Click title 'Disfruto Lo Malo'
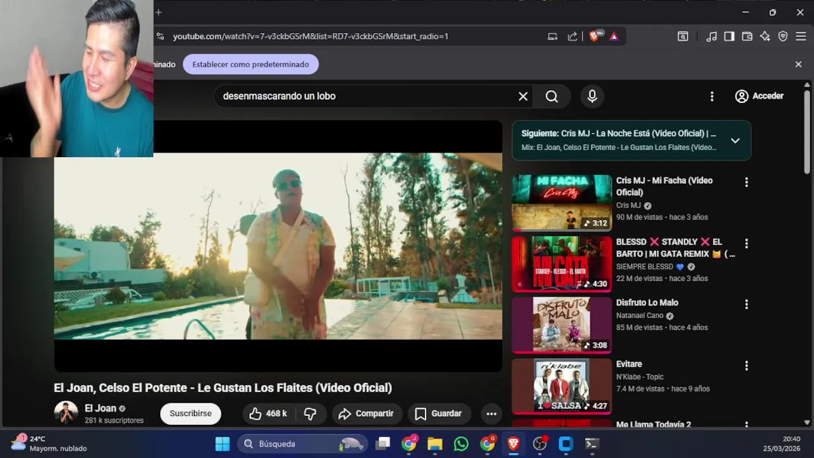 tap(647, 303)
